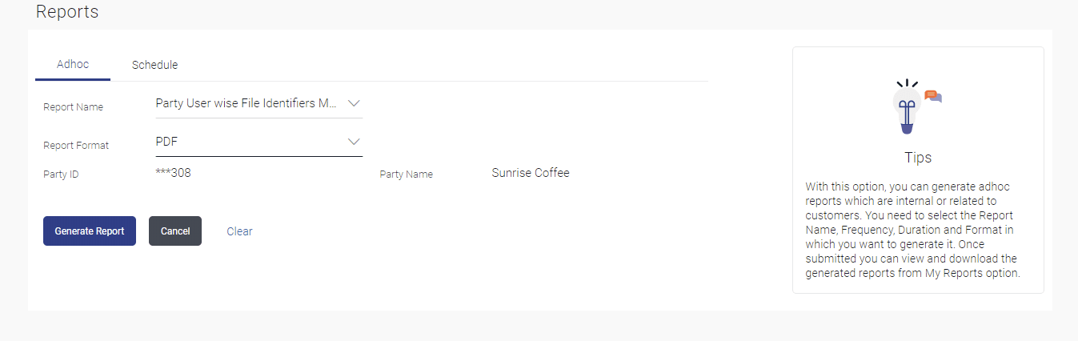The width and height of the screenshot is (1078, 341).
Task: Expand the Report Name dropdown arrow
Action: [354, 103]
